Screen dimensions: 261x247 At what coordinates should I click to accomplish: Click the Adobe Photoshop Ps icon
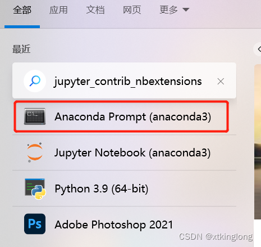point(35,224)
